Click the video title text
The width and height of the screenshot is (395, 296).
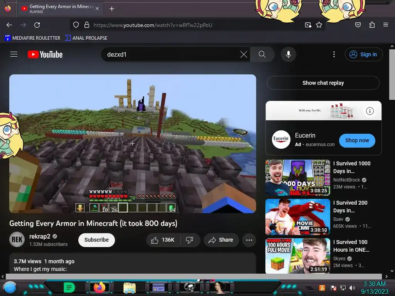click(x=93, y=223)
